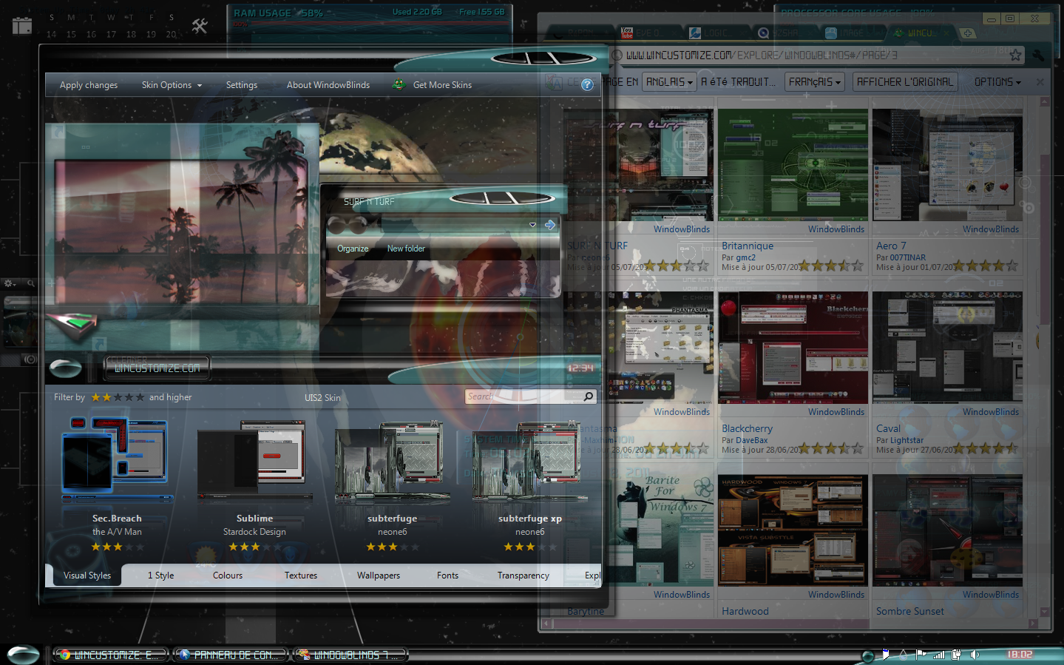This screenshot has width=1064, height=665.
Task: Open WINDOWBLINDS 7 taskbar button
Action: click(x=350, y=655)
